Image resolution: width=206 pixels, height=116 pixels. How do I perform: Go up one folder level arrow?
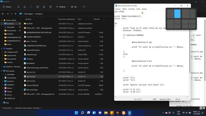[x=16, y=14]
